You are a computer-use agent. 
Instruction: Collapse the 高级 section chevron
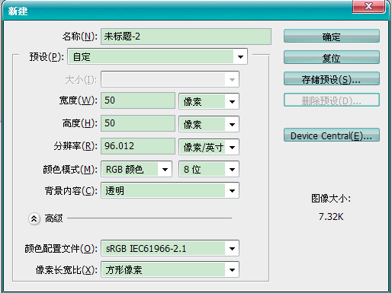34,218
